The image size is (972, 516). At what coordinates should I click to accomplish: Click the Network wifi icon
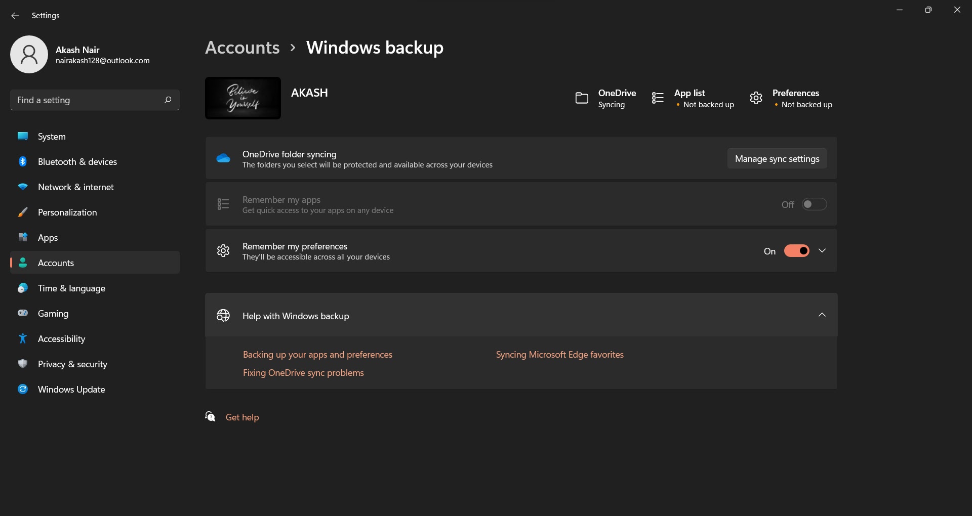23,187
